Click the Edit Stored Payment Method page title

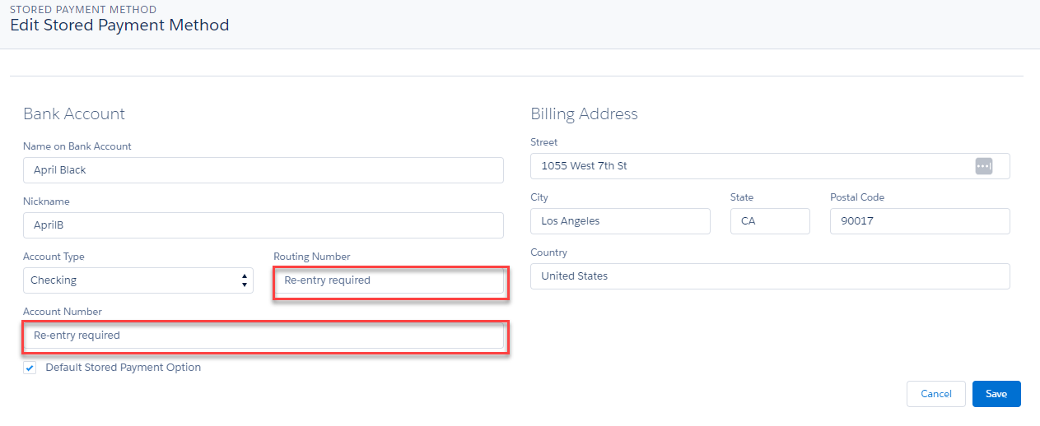point(119,25)
